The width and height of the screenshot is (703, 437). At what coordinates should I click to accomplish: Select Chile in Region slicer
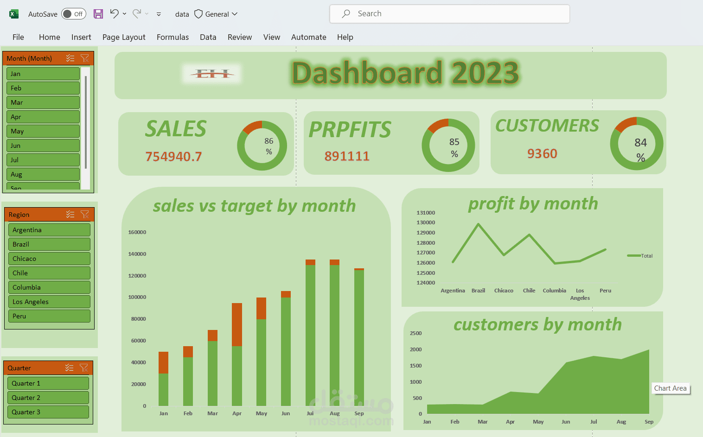[49, 273]
